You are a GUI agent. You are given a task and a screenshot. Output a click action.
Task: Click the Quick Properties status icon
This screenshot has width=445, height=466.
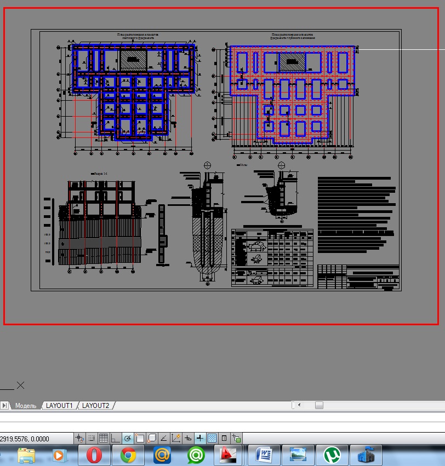tap(224, 438)
